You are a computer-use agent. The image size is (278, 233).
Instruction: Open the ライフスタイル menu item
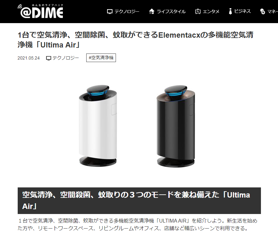coord(167,11)
